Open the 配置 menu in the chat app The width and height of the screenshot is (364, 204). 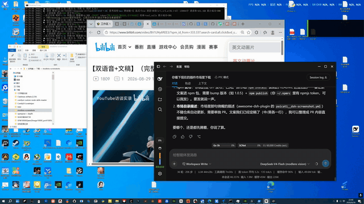(x=179, y=67)
